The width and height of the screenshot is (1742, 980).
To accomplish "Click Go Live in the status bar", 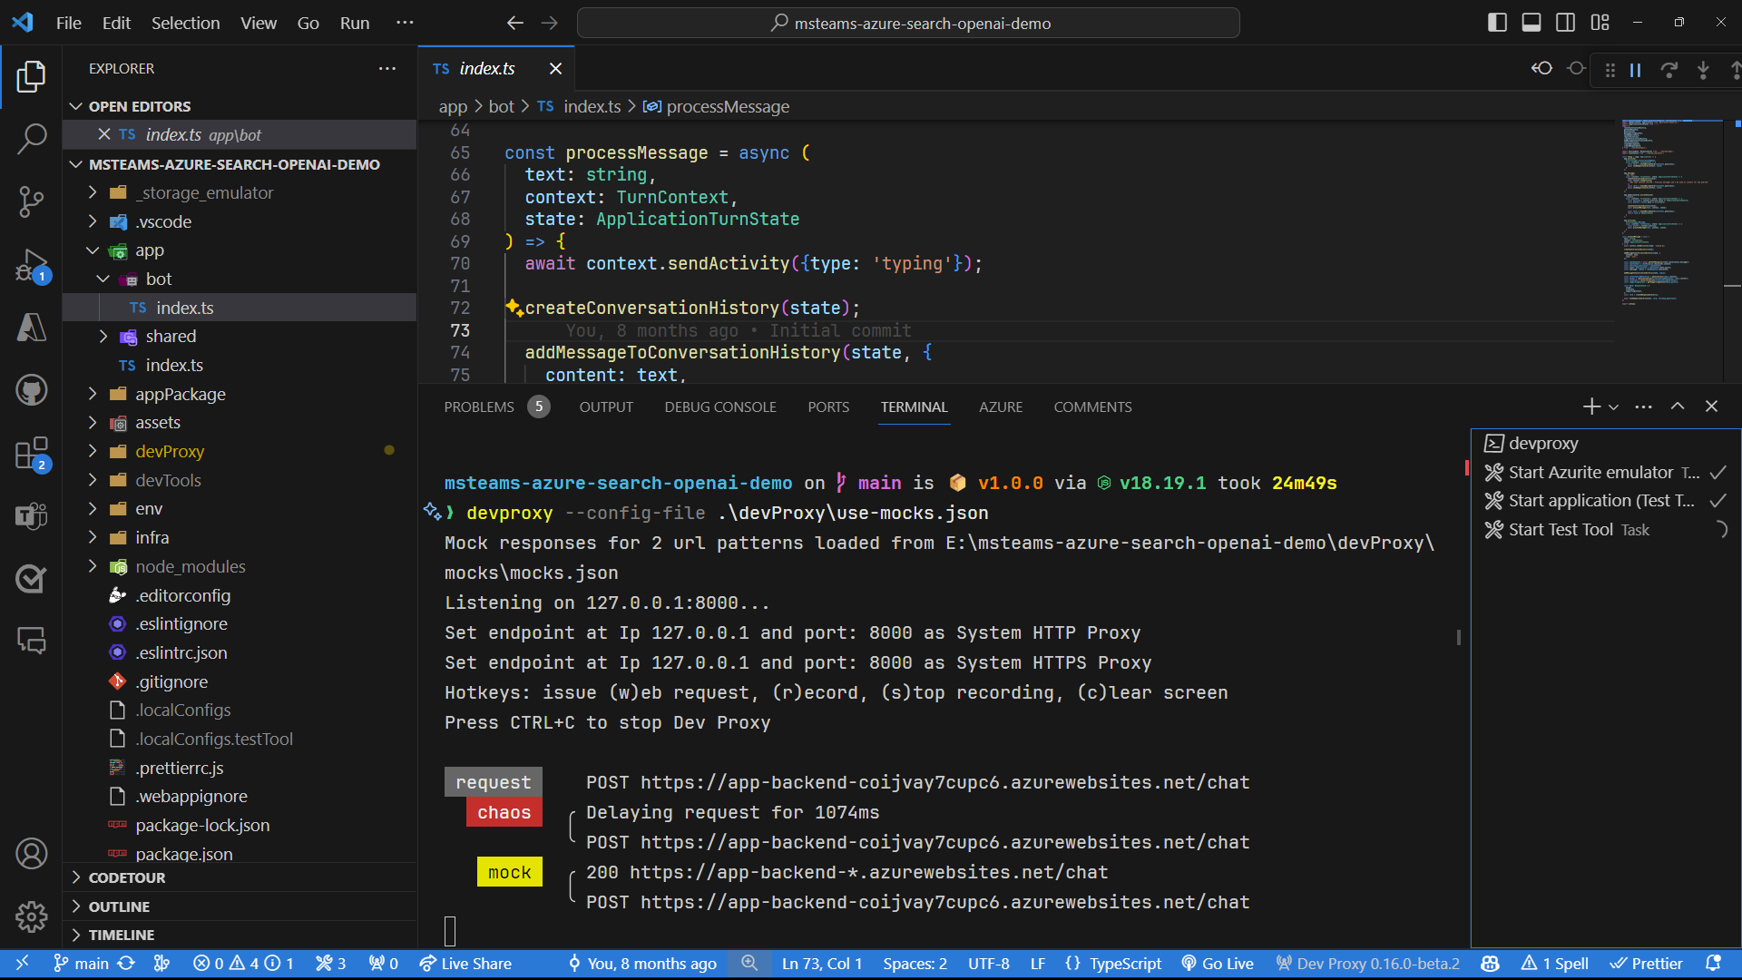I will click(1217, 963).
